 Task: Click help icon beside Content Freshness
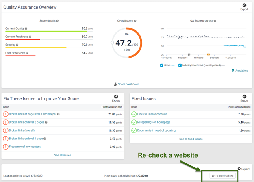click(x=30, y=37)
